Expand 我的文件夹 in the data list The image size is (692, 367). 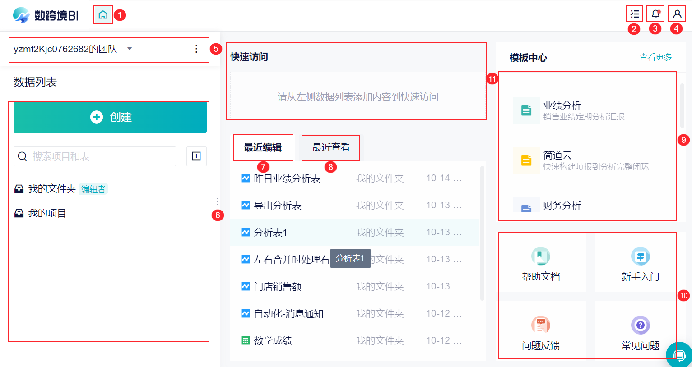click(x=52, y=189)
